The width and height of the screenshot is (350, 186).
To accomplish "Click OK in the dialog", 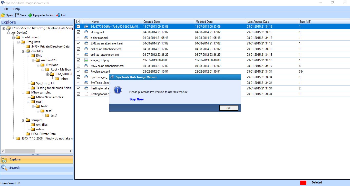I will click(x=229, y=108).
